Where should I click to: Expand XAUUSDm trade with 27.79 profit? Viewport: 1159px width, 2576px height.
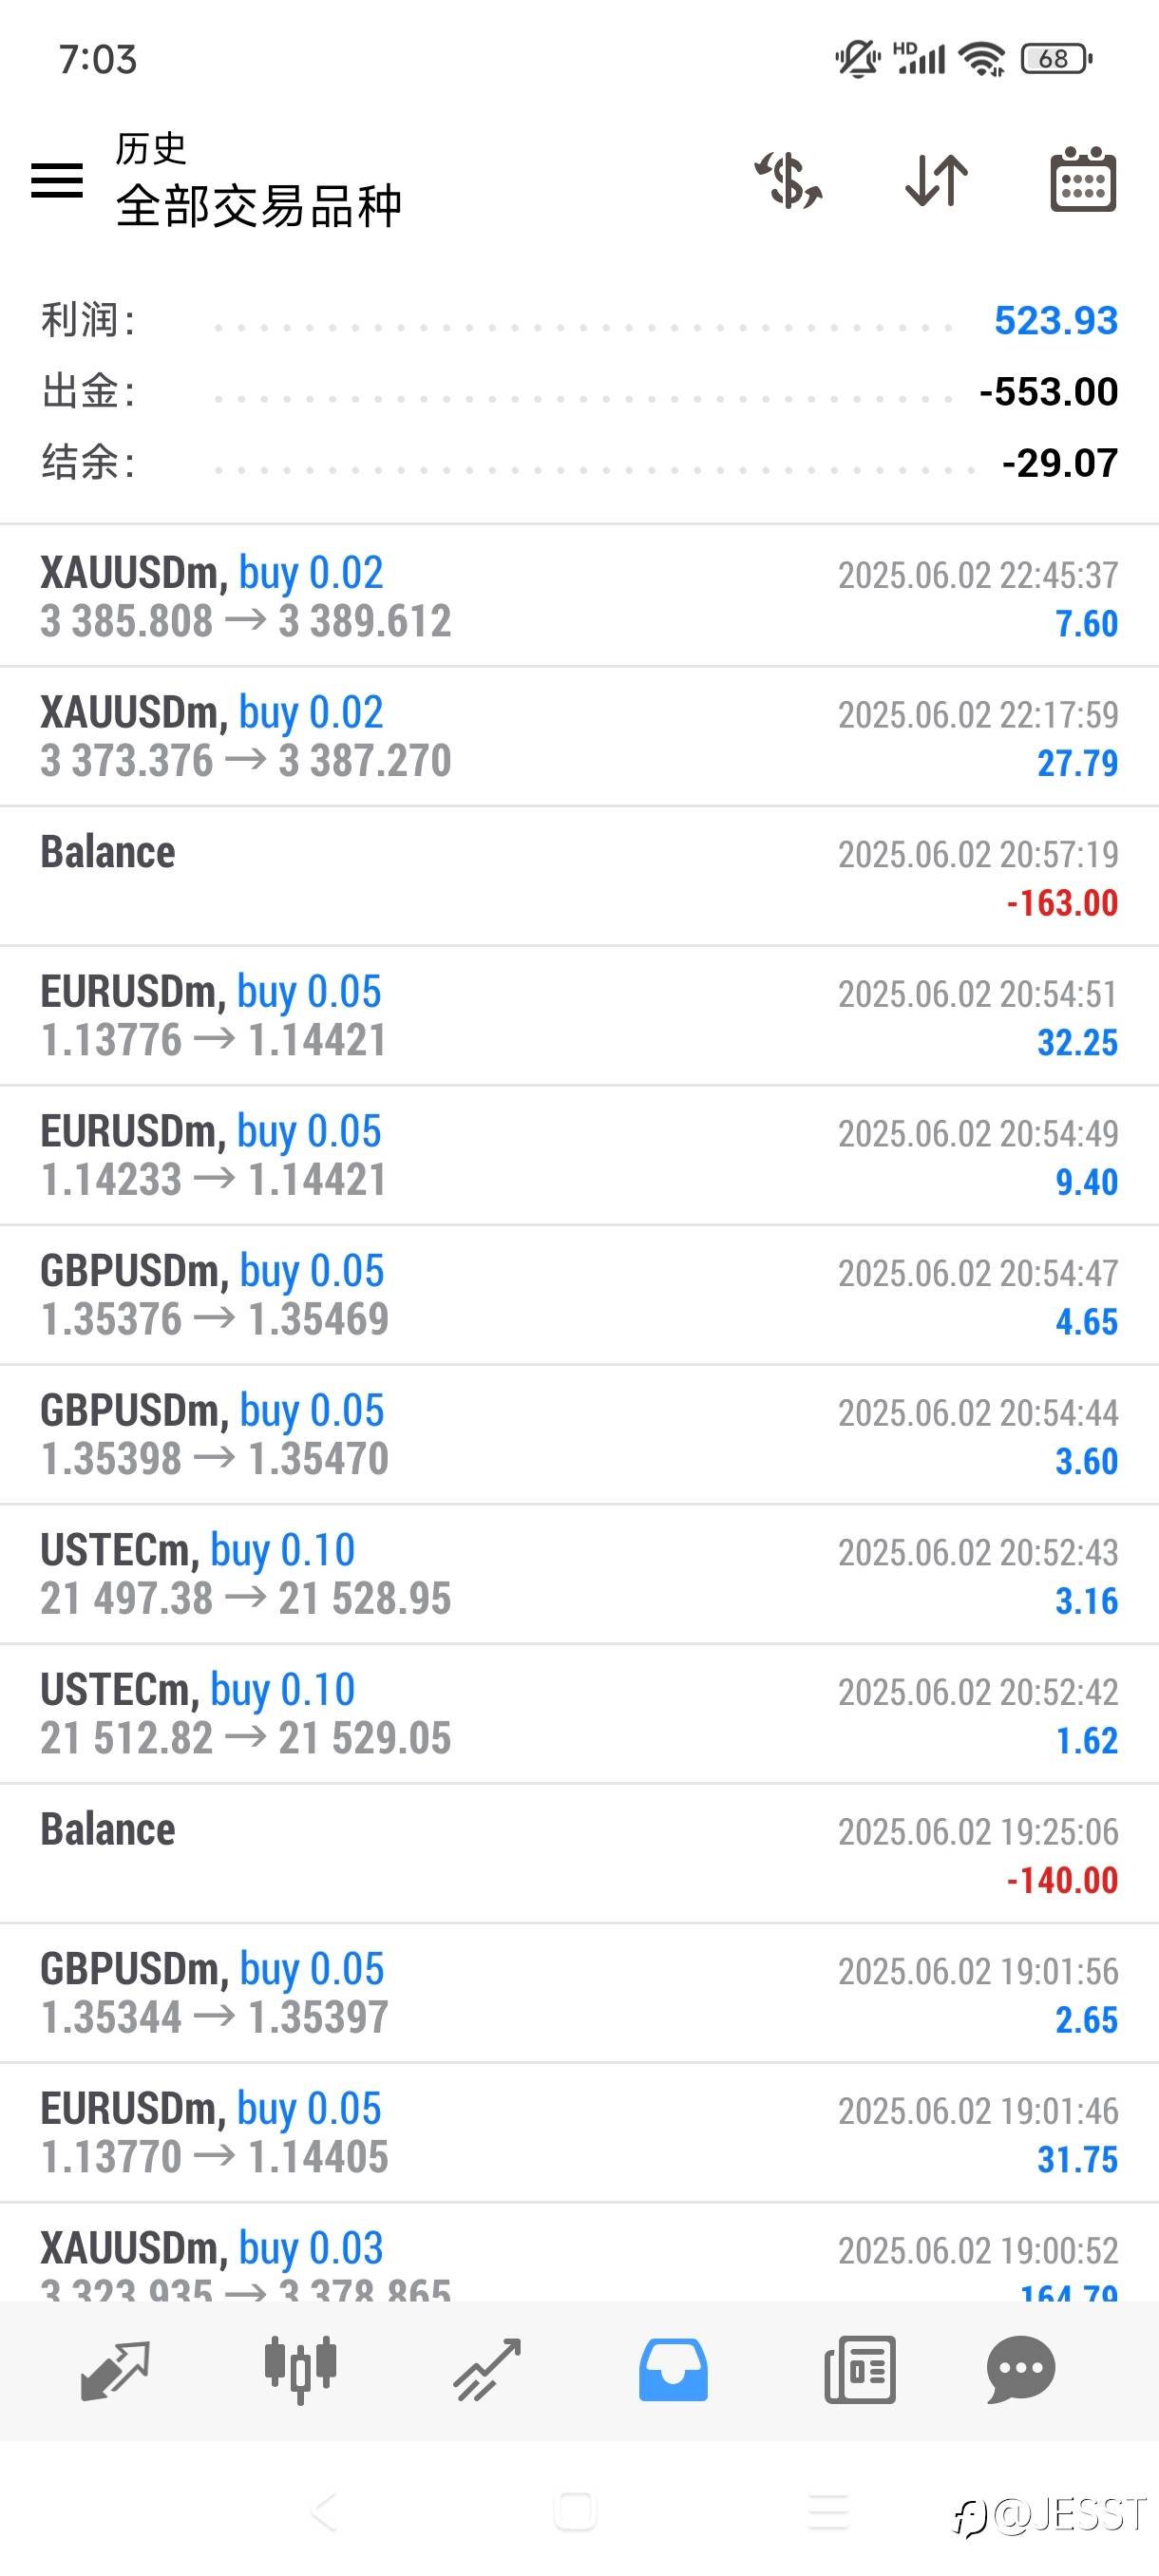[579, 736]
